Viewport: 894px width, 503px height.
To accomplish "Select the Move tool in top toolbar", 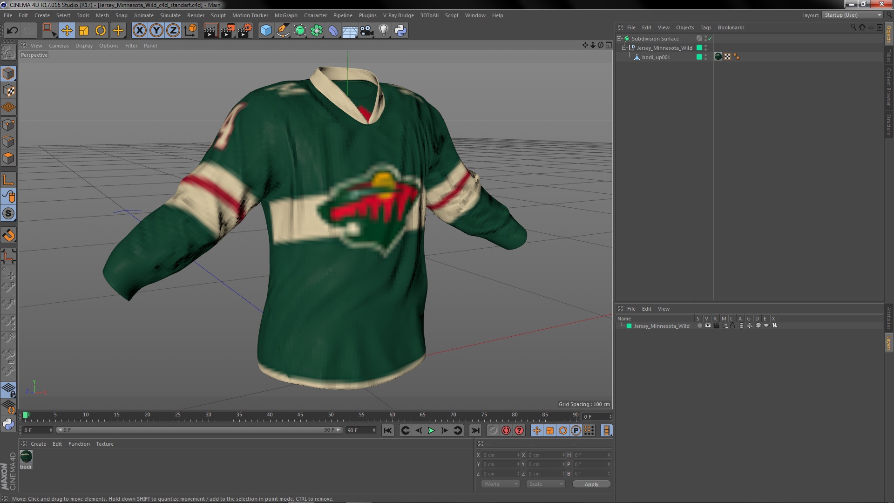I will (67, 31).
